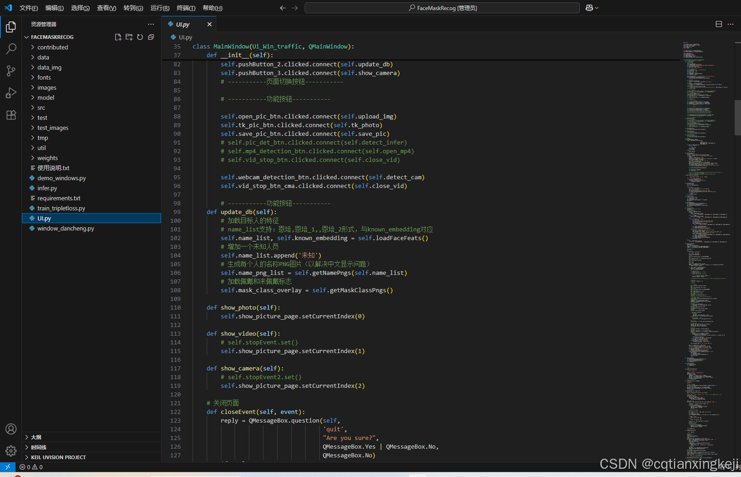This screenshot has width=741, height=477.
Task: Expand the contributed folder
Action: point(91,47)
